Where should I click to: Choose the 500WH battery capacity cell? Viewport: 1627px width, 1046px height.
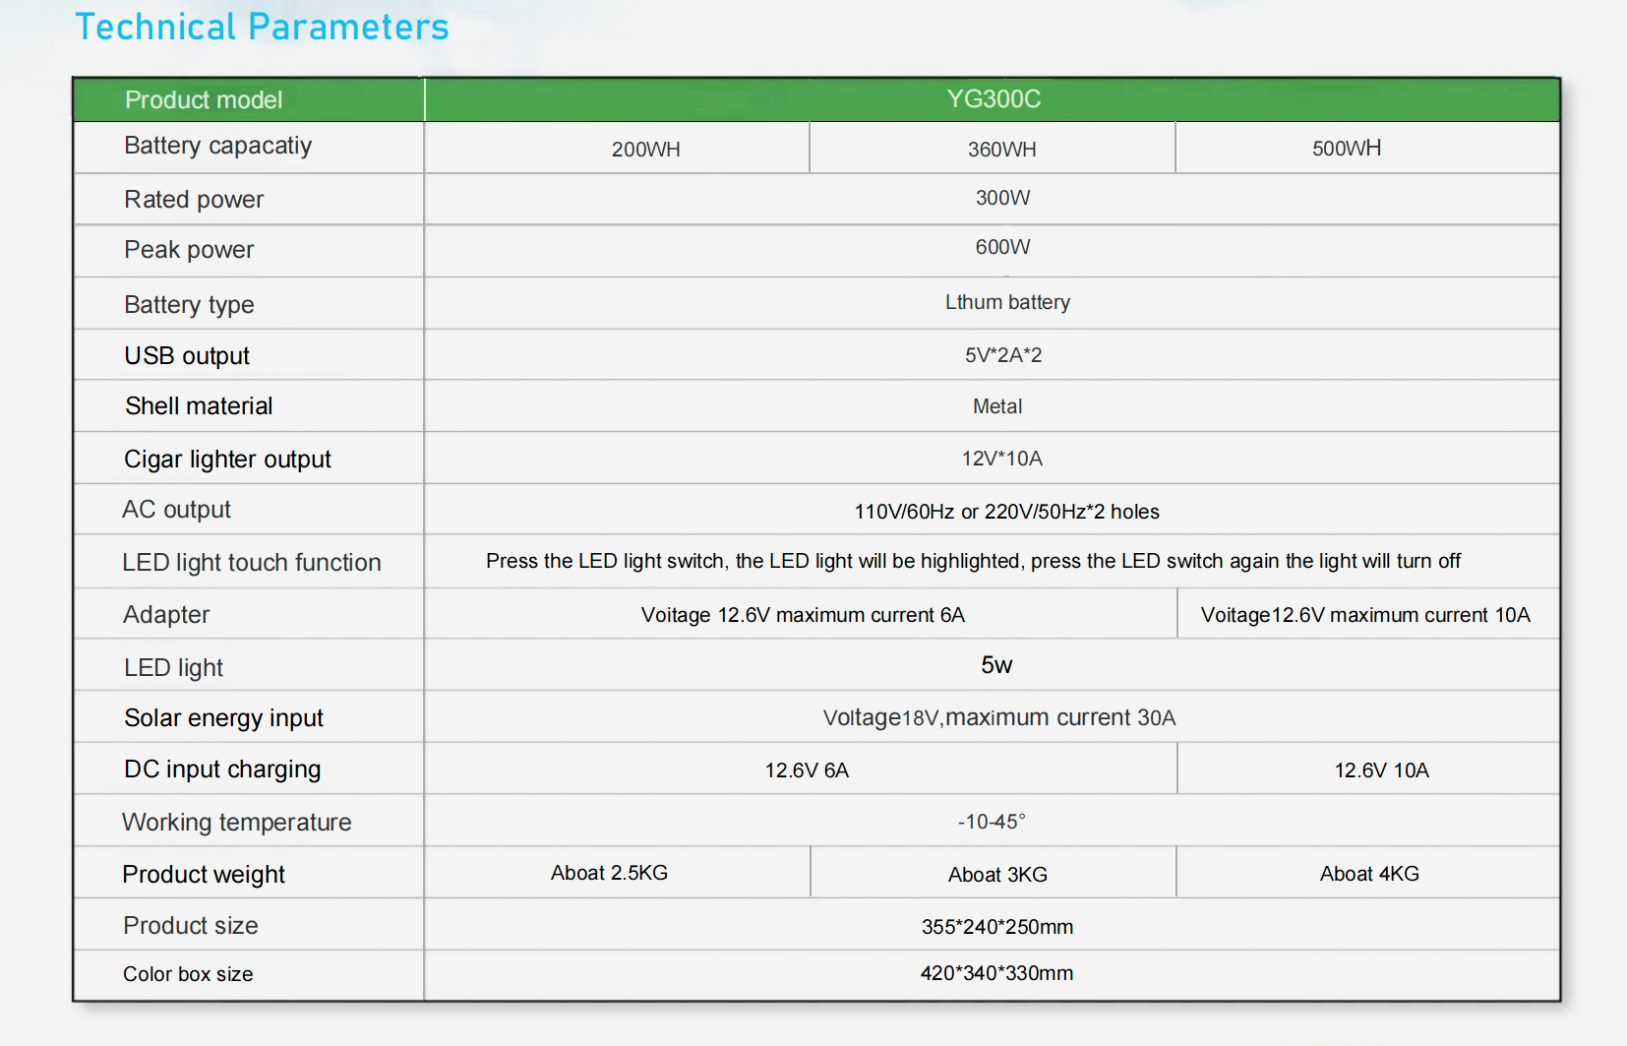(1346, 149)
